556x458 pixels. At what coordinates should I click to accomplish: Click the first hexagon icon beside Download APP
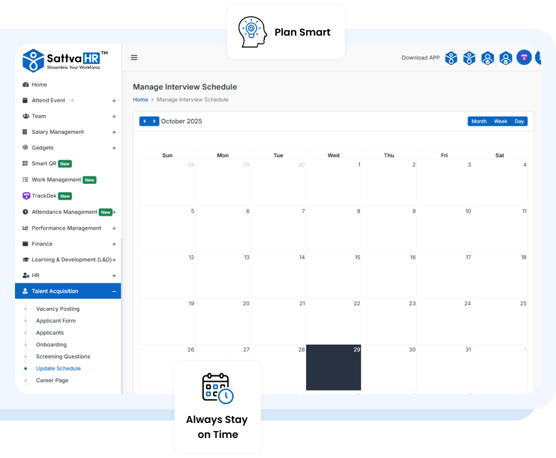pos(451,58)
